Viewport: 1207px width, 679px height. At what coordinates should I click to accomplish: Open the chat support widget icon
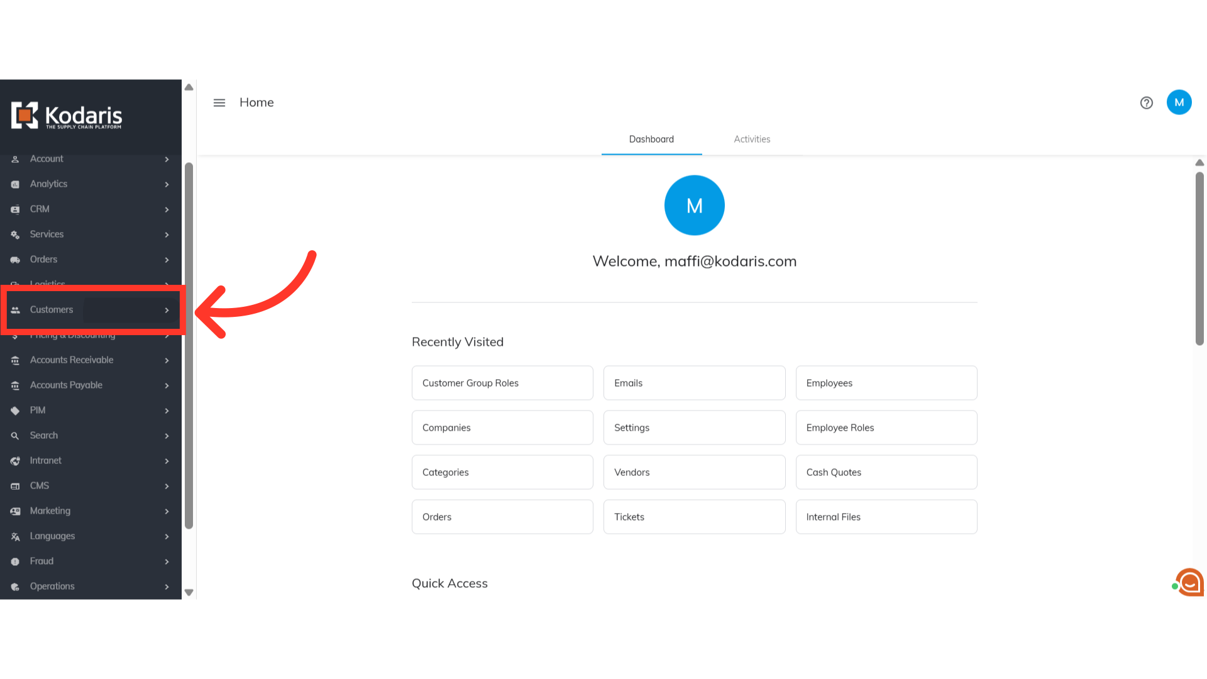[1189, 582]
